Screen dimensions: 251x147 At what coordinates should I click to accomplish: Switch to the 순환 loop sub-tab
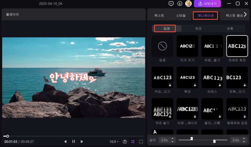[x=230, y=29]
